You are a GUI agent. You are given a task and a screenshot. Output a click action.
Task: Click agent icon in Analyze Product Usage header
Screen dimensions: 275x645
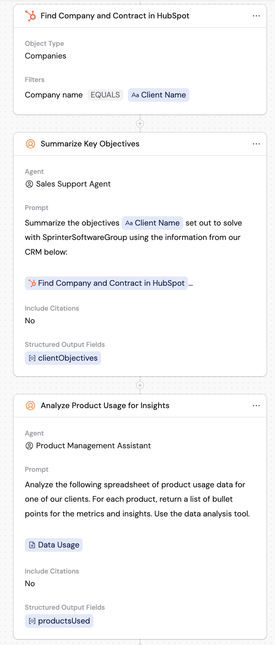(x=30, y=406)
